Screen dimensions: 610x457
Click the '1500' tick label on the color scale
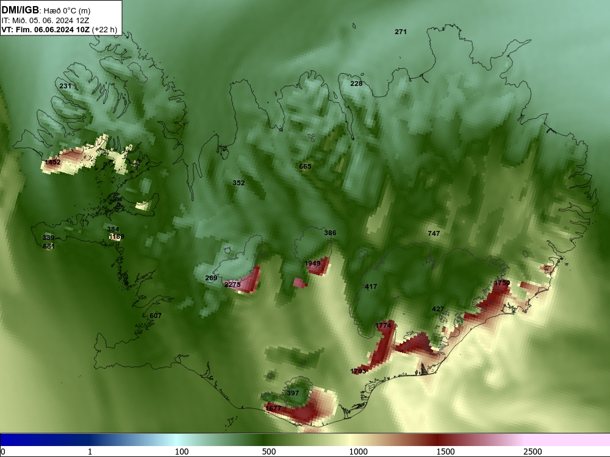point(445,452)
